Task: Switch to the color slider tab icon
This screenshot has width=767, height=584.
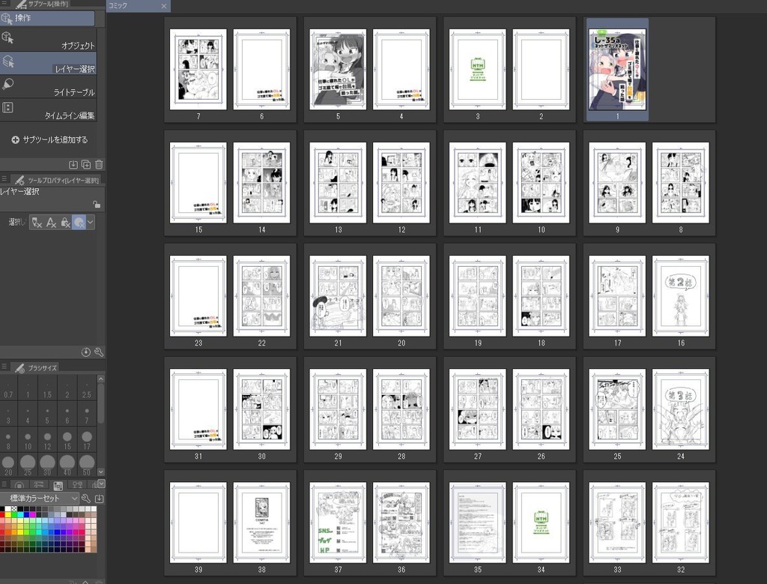Action: click(39, 485)
